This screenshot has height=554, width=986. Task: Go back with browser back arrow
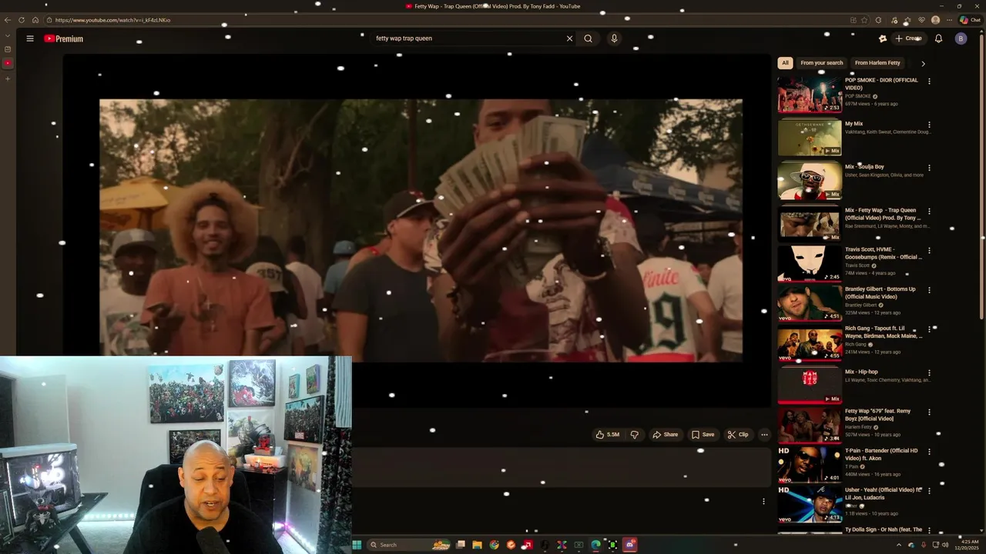[x=8, y=20]
